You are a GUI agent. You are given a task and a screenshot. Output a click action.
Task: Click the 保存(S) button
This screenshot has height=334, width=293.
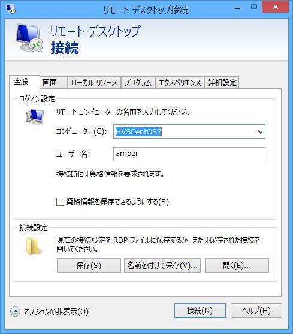pyautogui.click(x=89, y=266)
